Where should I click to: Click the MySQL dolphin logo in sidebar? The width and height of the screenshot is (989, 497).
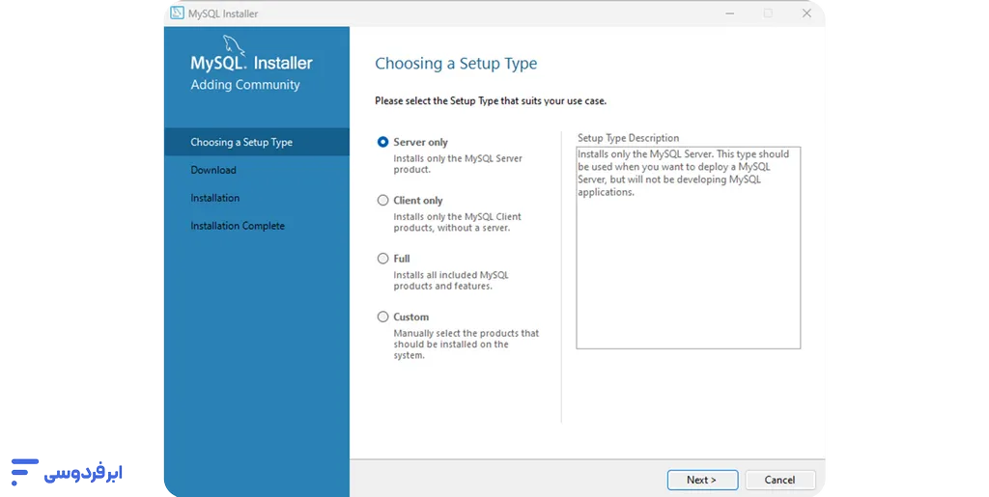pyautogui.click(x=235, y=44)
